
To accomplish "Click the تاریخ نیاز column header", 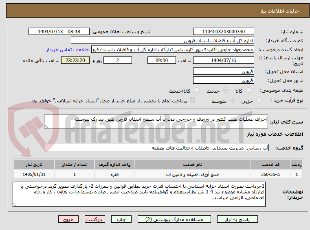I will point(34,165).
